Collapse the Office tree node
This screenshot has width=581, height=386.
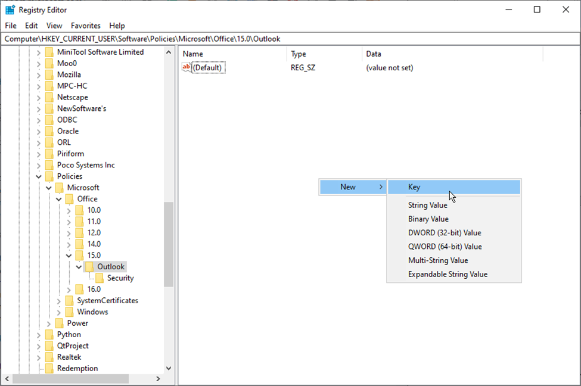58,200
